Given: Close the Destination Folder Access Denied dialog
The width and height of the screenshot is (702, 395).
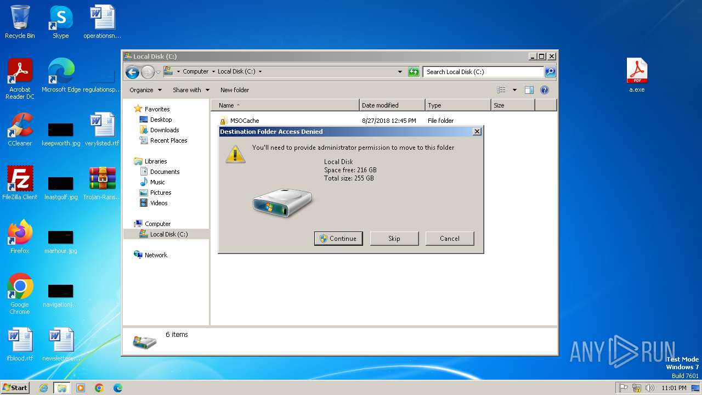Looking at the screenshot, I should pos(477,132).
